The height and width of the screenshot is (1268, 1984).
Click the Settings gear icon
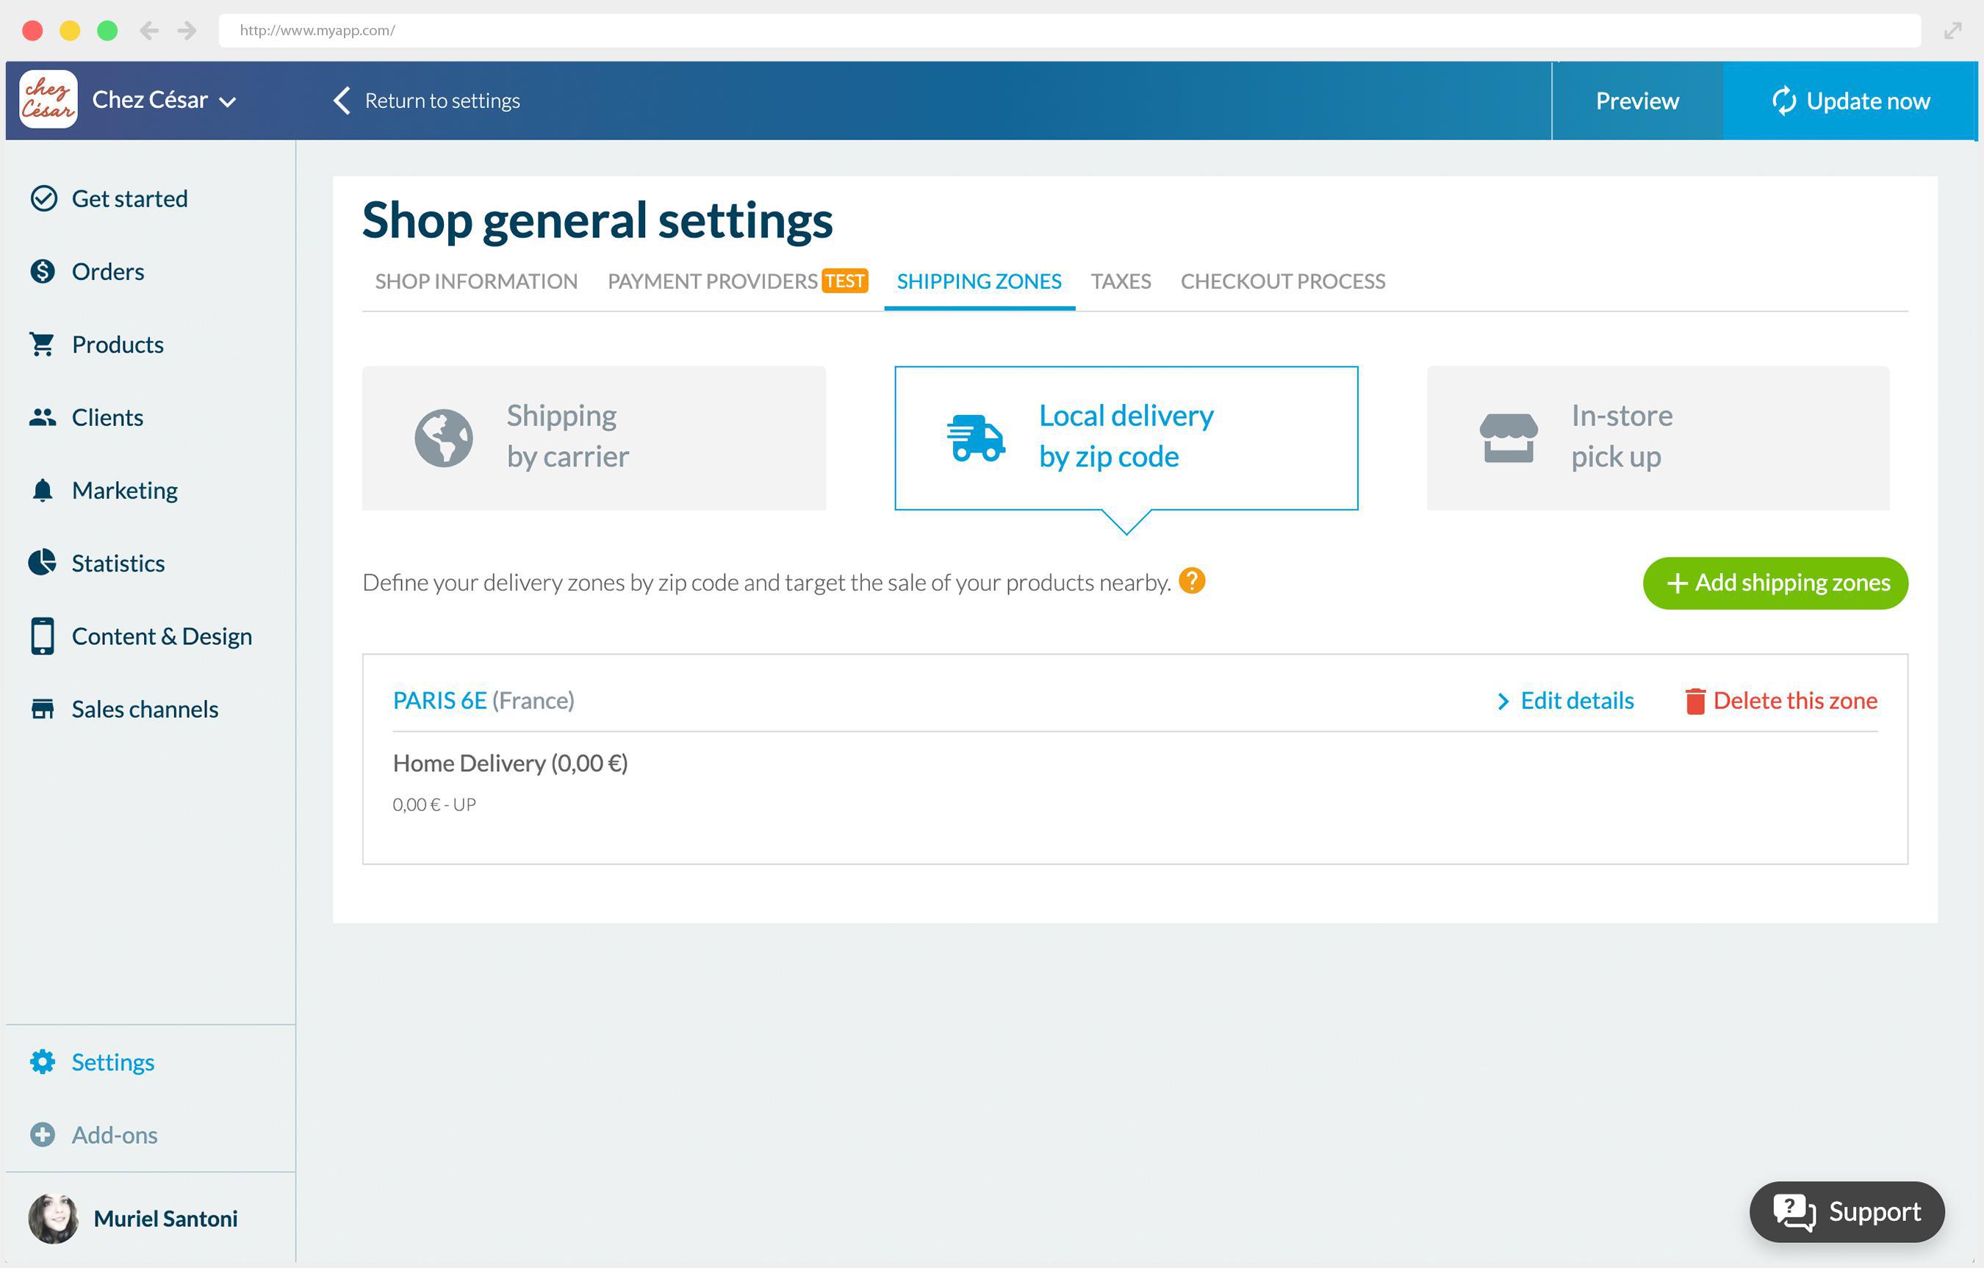[42, 1062]
